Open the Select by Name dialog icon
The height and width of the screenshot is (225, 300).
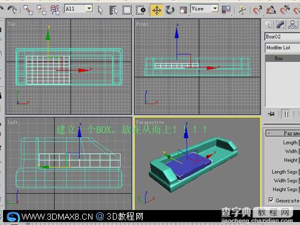(x=113, y=10)
